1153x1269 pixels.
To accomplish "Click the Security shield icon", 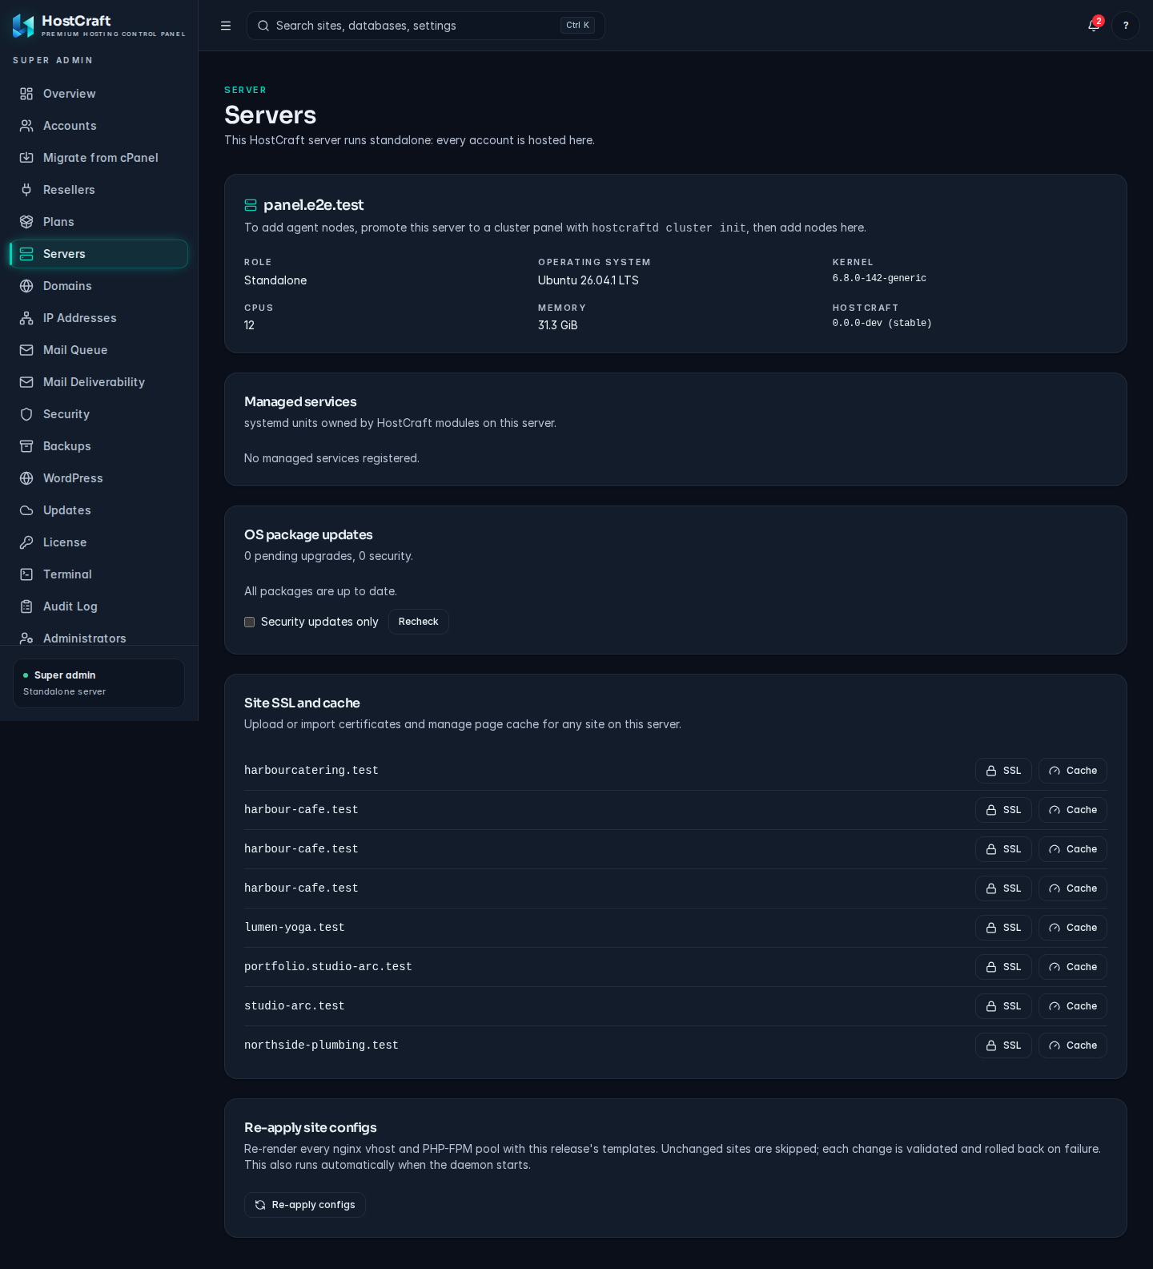I will tap(26, 414).
